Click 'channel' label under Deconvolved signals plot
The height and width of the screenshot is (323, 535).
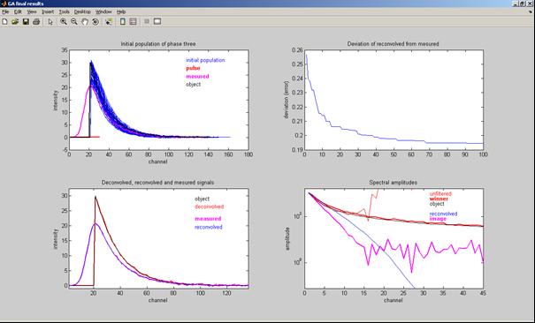[x=158, y=301]
